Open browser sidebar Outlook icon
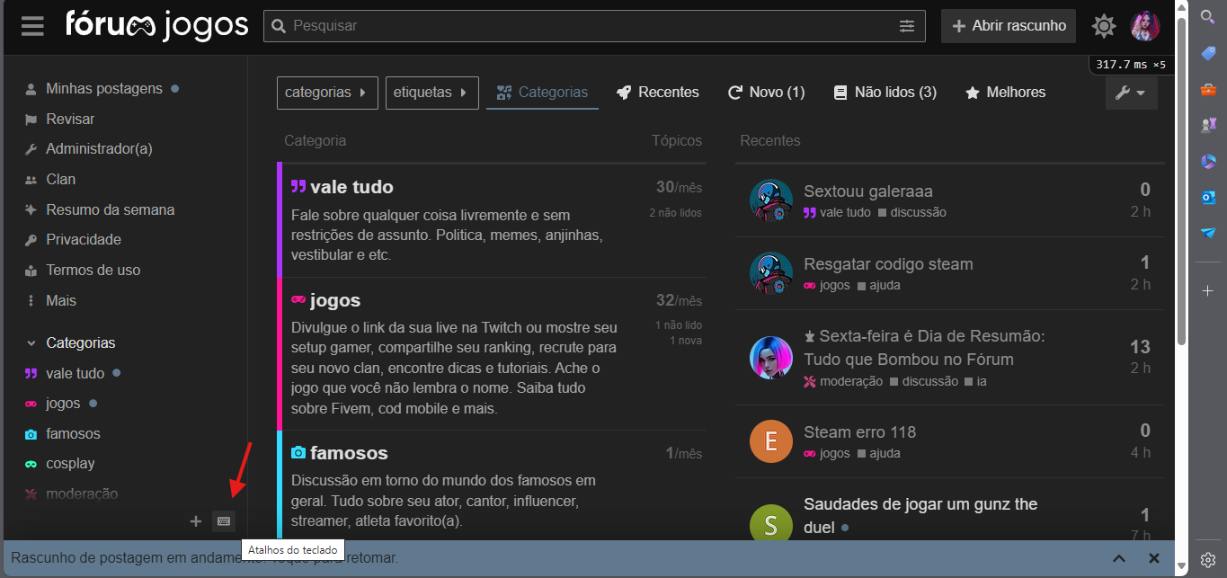The width and height of the screenshot is (1227, 578). (x=1208, y=197)
